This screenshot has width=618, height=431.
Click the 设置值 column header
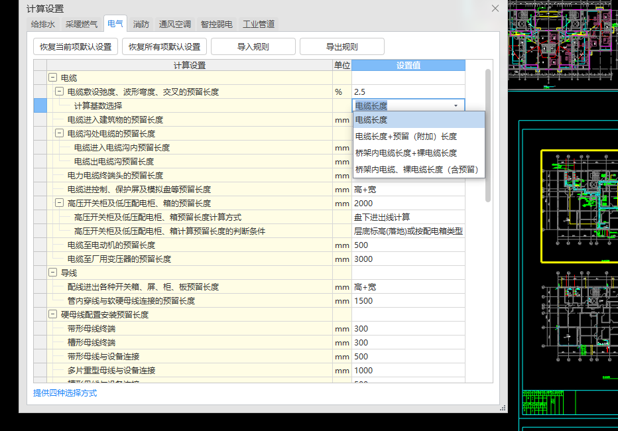[408, 66]
